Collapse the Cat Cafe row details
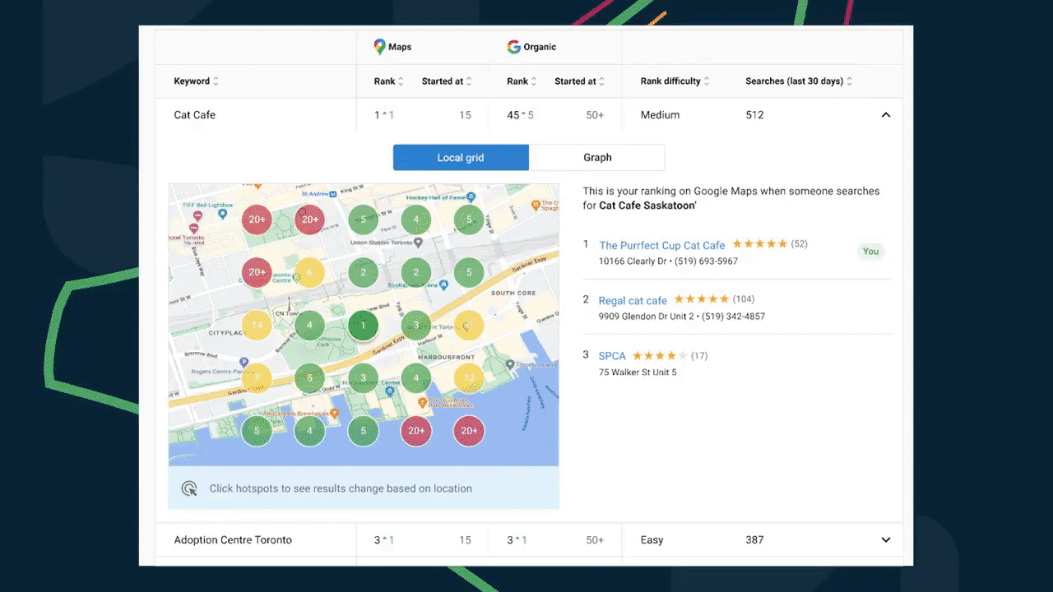 [x=886, y=115]
